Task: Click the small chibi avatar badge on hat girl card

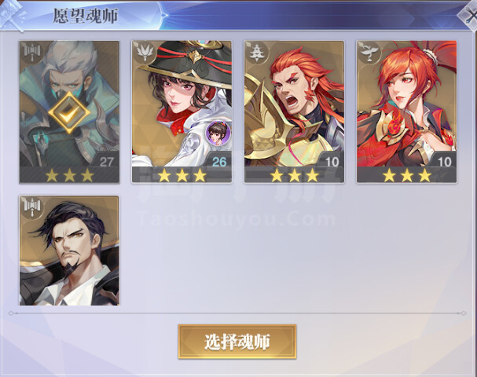Action: coord(218,132)
